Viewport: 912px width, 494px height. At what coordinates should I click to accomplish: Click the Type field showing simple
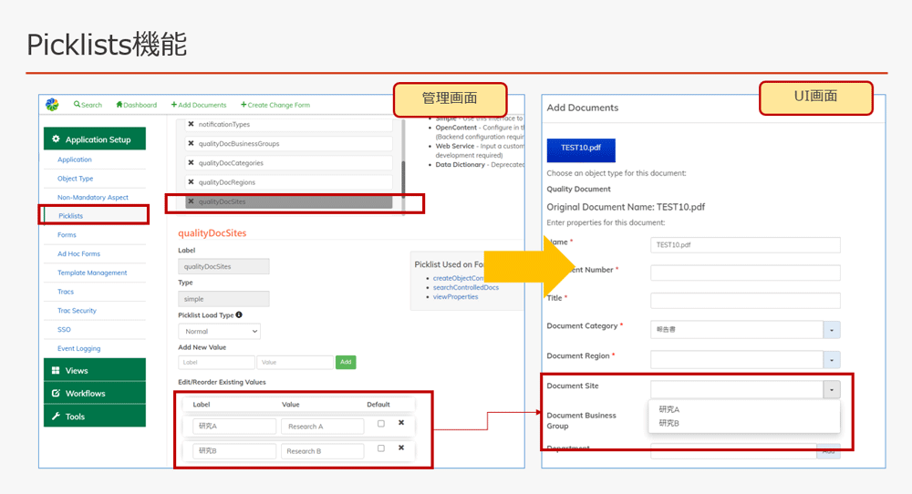coord(223,299)
